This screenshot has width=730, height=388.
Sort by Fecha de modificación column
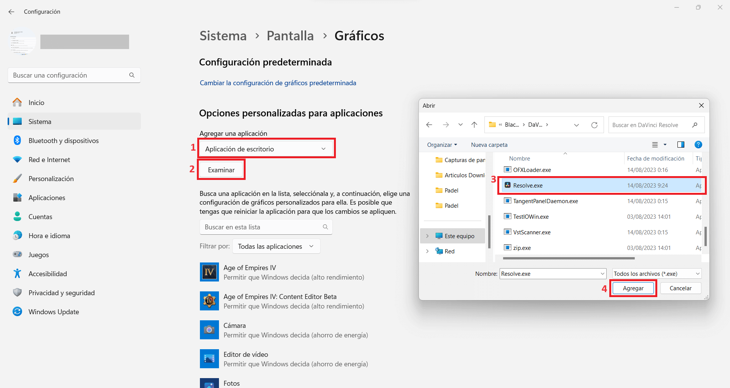(x=656, y=158)
